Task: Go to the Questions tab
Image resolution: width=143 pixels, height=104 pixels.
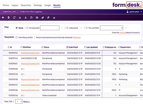Action: coord(26,5)
